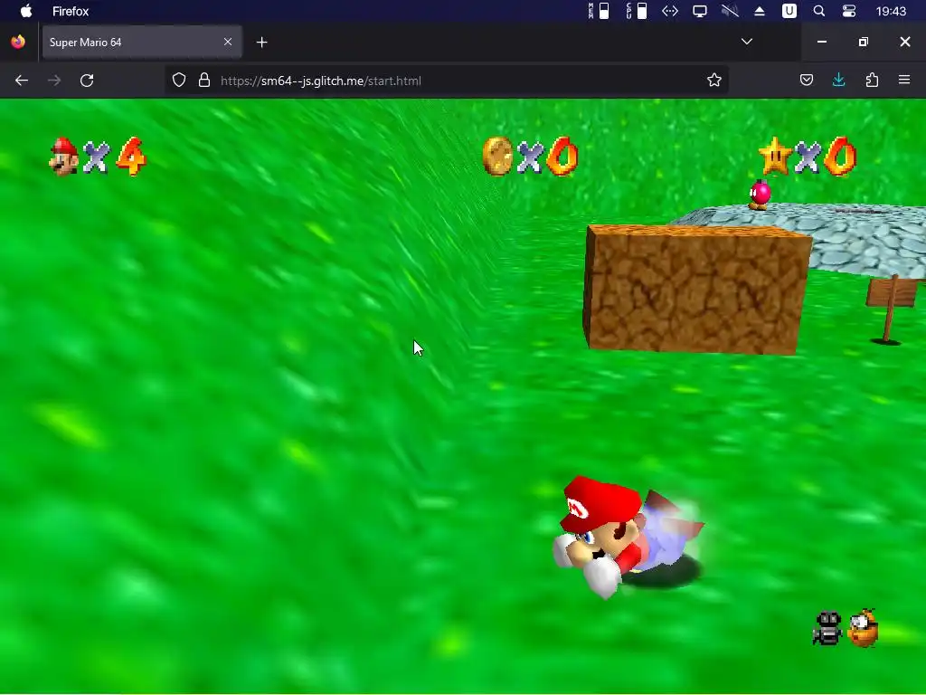Click the eject menu bar icon
Image resolution: width=926 pixels, height=695 pixels.
click(760, 11)
